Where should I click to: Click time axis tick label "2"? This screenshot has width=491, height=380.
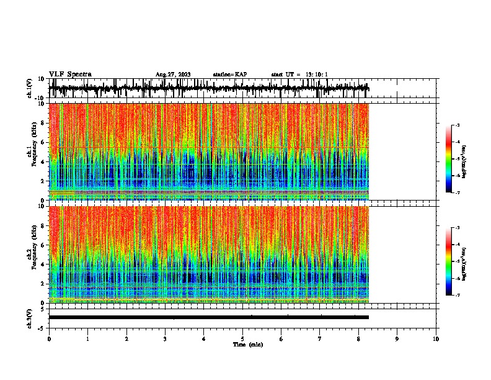(126, 339)
